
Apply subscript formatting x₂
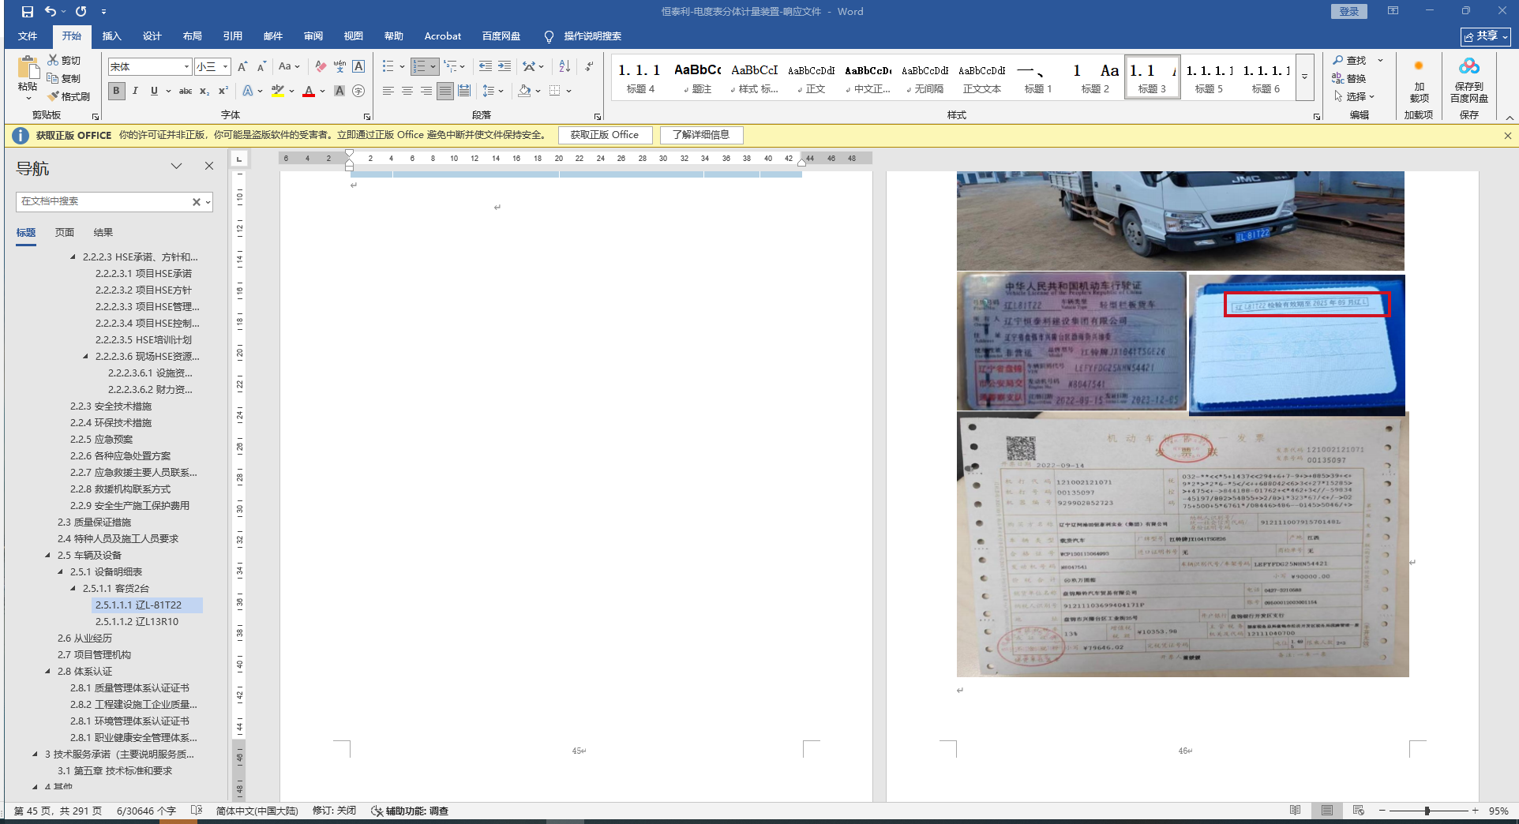204,92
